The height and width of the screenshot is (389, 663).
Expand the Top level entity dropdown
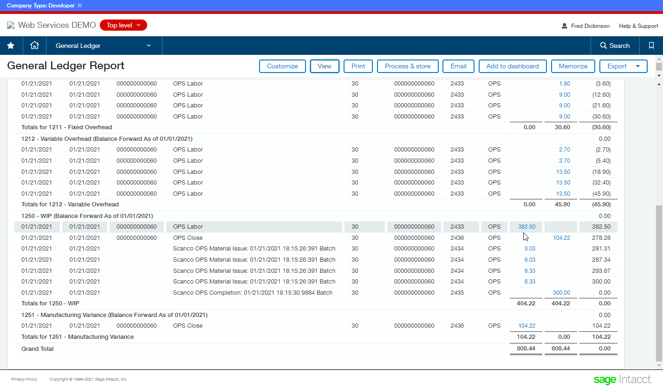(x=123, y=25)
